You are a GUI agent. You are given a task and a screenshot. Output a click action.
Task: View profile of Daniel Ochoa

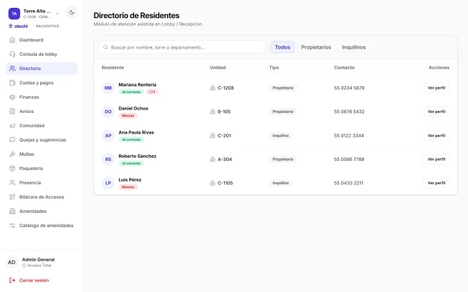pos(436,112)
